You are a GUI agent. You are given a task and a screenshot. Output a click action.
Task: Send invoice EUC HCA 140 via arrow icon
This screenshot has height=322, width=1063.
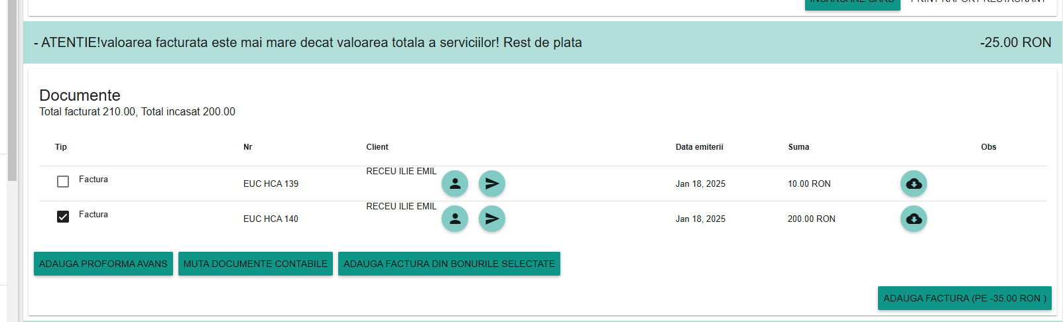tap(492, 219)
